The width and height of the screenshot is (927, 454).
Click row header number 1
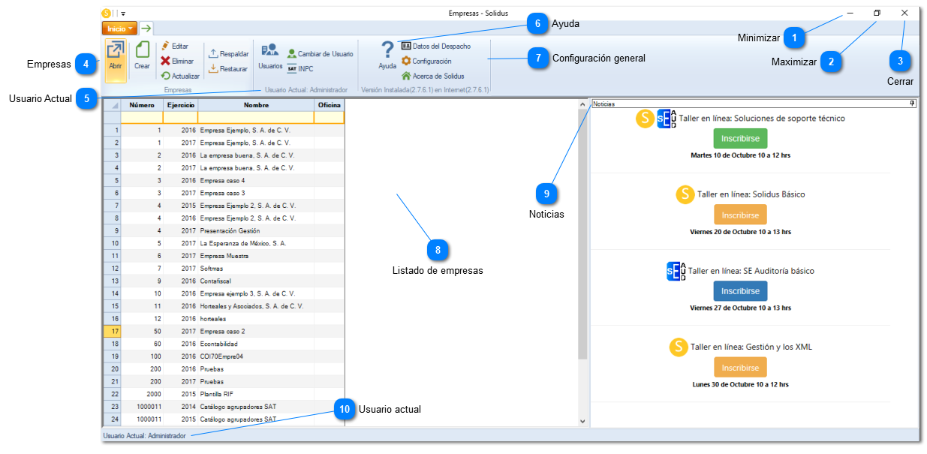(112, 131)
